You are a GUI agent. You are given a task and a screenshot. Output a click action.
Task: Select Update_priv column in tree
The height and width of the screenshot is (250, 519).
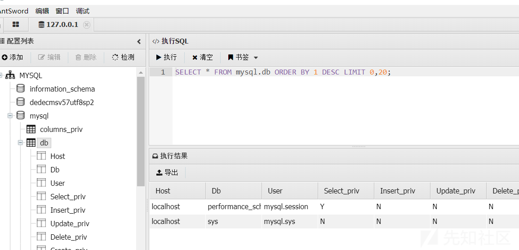tap(70, 224)
